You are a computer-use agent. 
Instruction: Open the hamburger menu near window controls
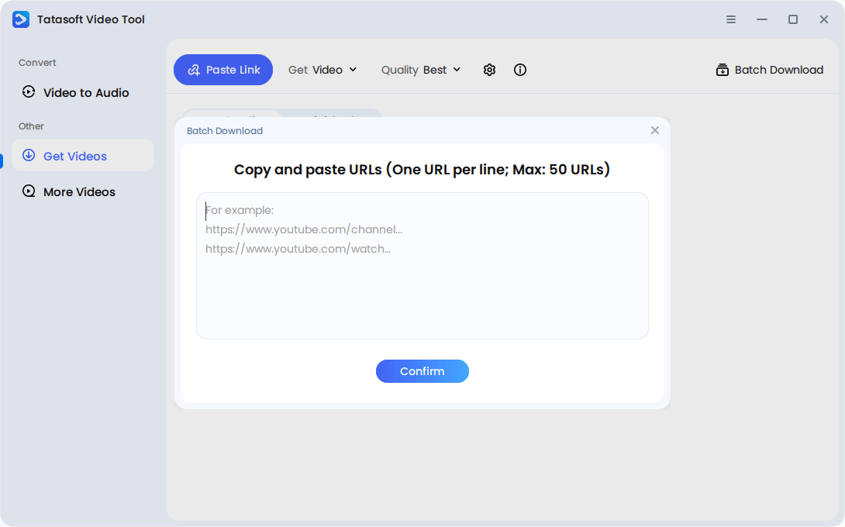(x=730, y=19)
